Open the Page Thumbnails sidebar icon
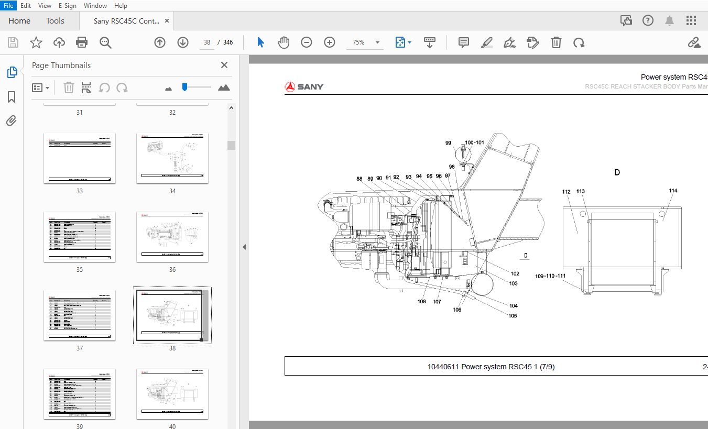Viewport: 708px width, 429px height. [x=12, y=72]
